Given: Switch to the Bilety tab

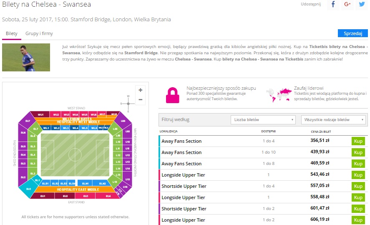Looking at the screenshot, I should (12, 33).
